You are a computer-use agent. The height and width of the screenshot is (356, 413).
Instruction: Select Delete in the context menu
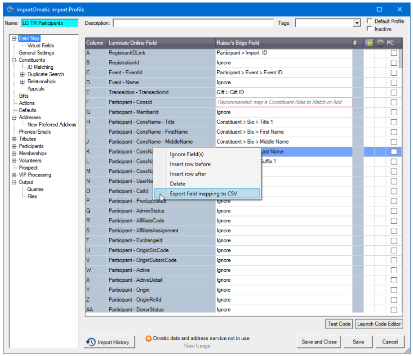tap(177, 183)
